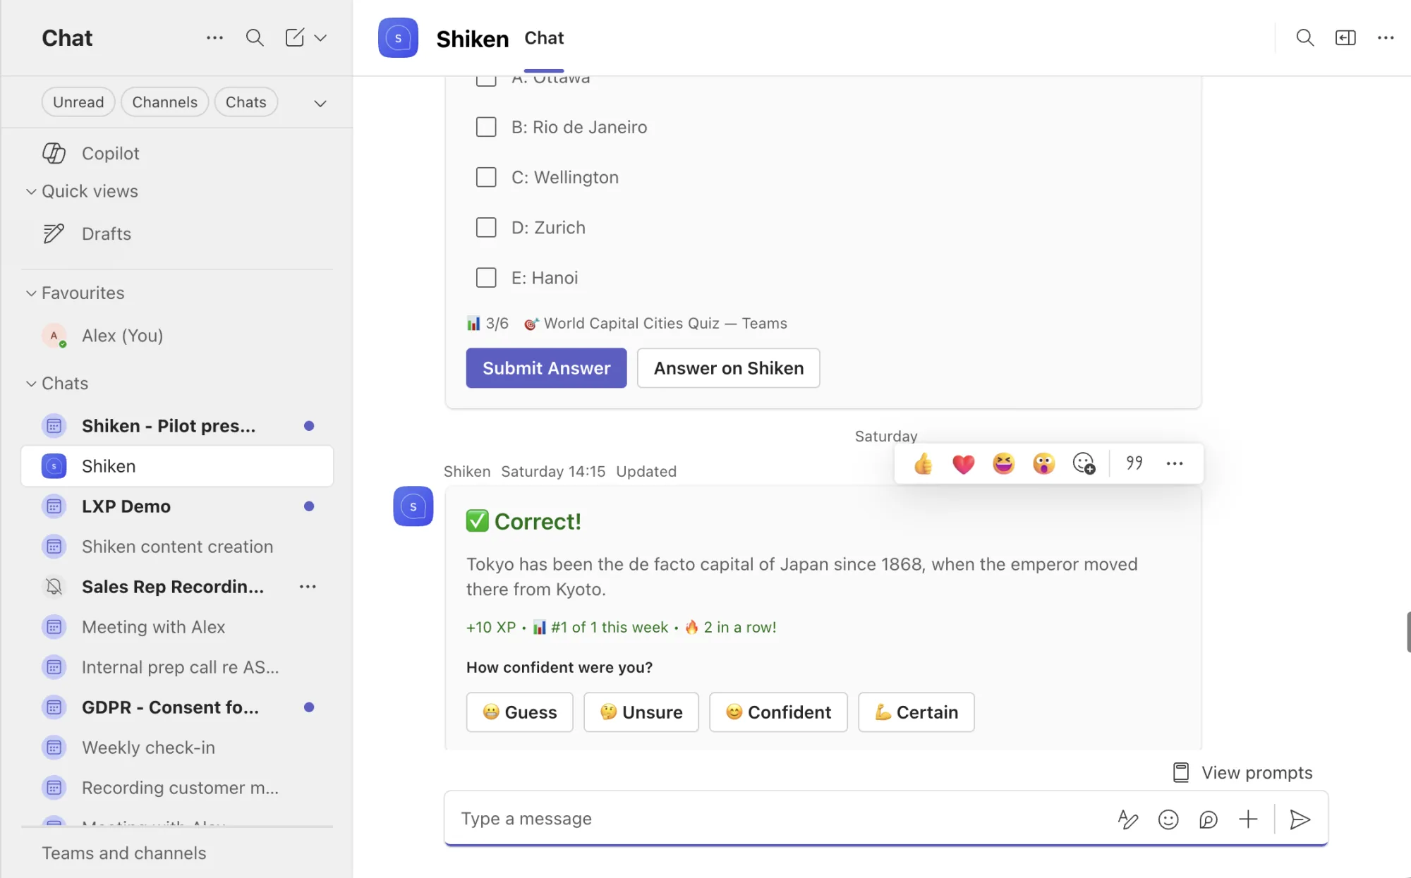
Task: Click muted bell icon of Sales Rep Recording chat
Action: [x=54, y=587]
